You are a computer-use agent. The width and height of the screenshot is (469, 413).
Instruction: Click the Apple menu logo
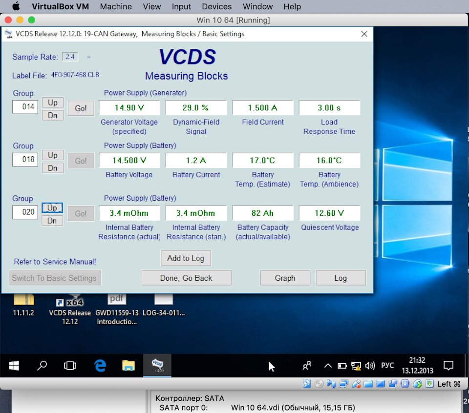16,6
